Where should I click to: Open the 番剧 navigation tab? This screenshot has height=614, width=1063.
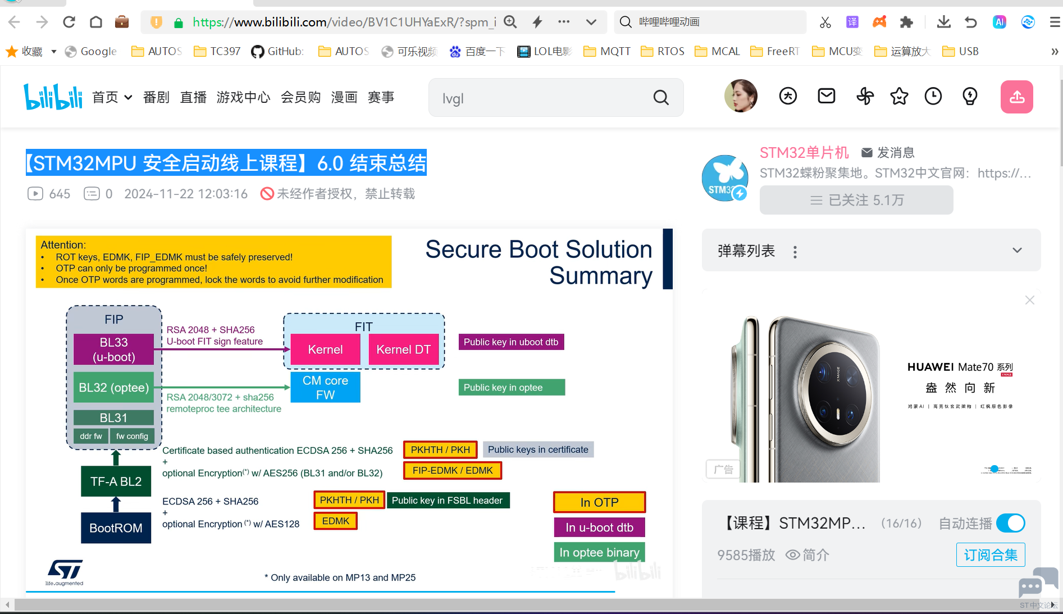pos(156,97)
